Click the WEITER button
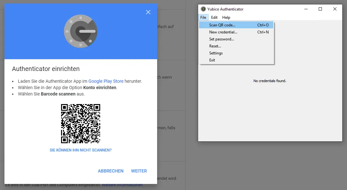347x190 pixels. click(139, 171)
